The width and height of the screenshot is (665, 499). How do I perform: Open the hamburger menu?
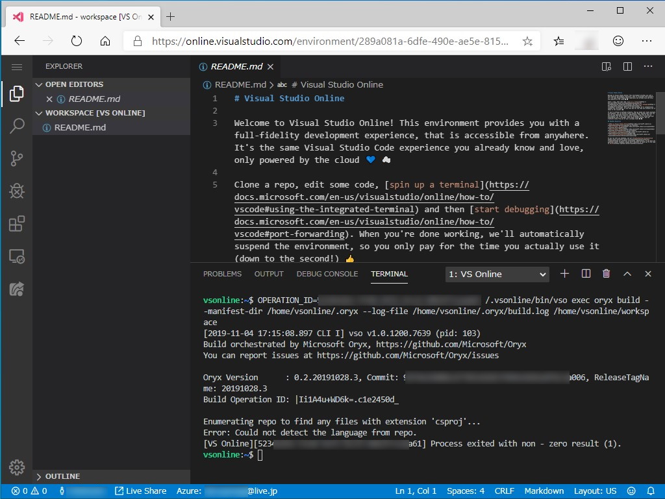pyautogui.click(x=17, y=66)
